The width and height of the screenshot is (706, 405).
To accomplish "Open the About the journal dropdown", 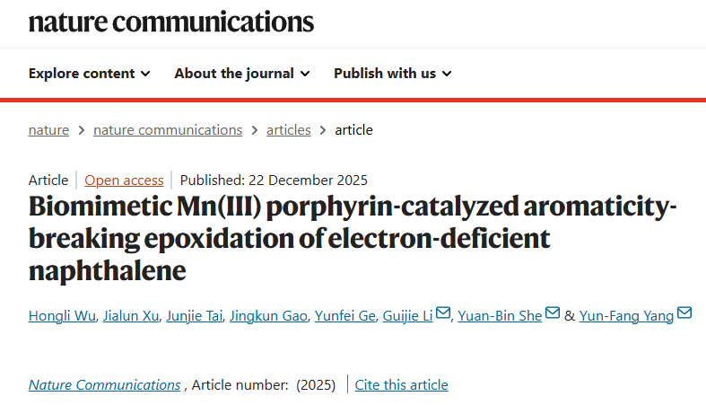I will coord(242,74).
